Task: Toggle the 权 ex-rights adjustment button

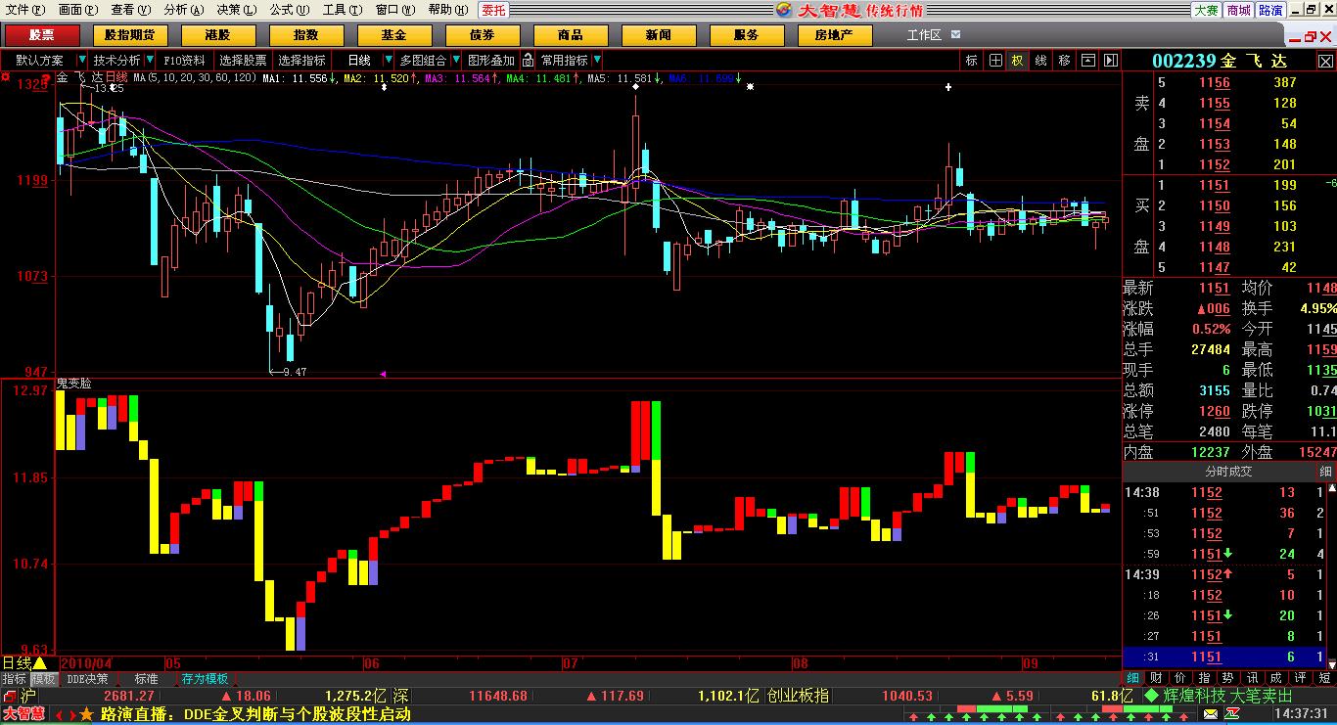Action: (1018, 61)
